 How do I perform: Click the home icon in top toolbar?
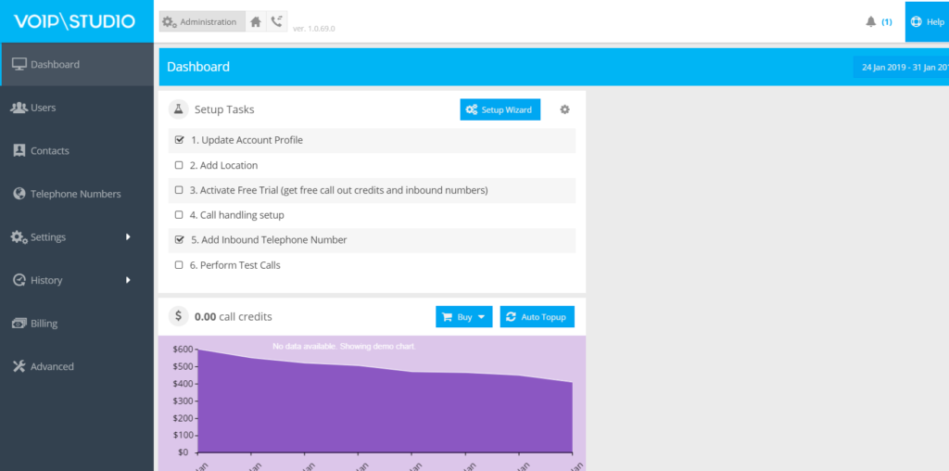[x=256, y=21]
